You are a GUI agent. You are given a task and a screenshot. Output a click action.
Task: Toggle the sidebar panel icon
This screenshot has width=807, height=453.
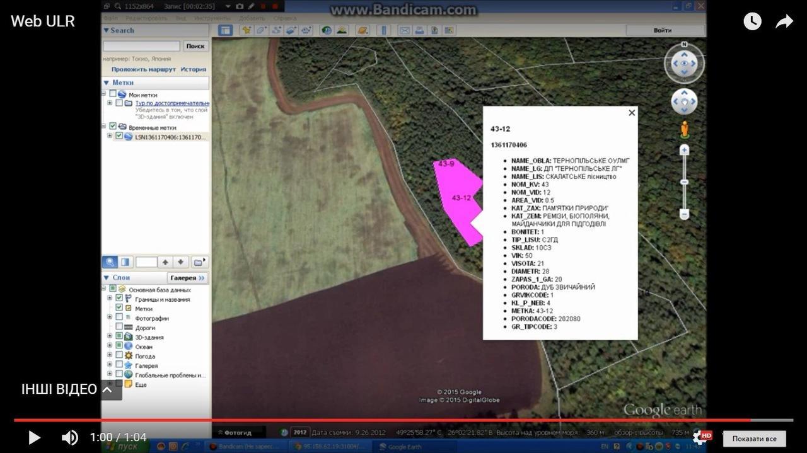[225, 30]
